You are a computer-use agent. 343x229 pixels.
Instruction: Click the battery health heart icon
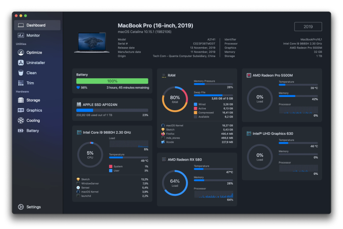[x=78, y=88]
